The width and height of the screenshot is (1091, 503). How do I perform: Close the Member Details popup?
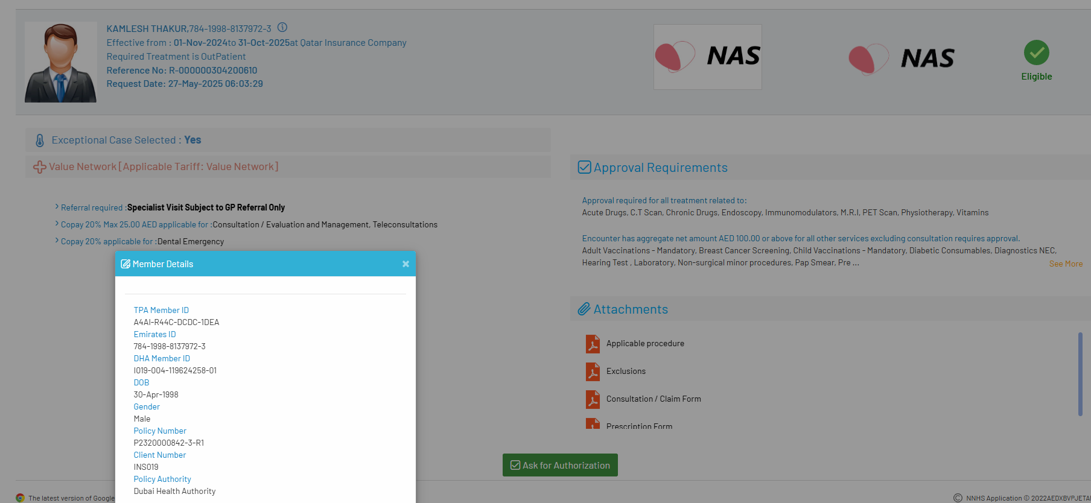coord(406,264)
